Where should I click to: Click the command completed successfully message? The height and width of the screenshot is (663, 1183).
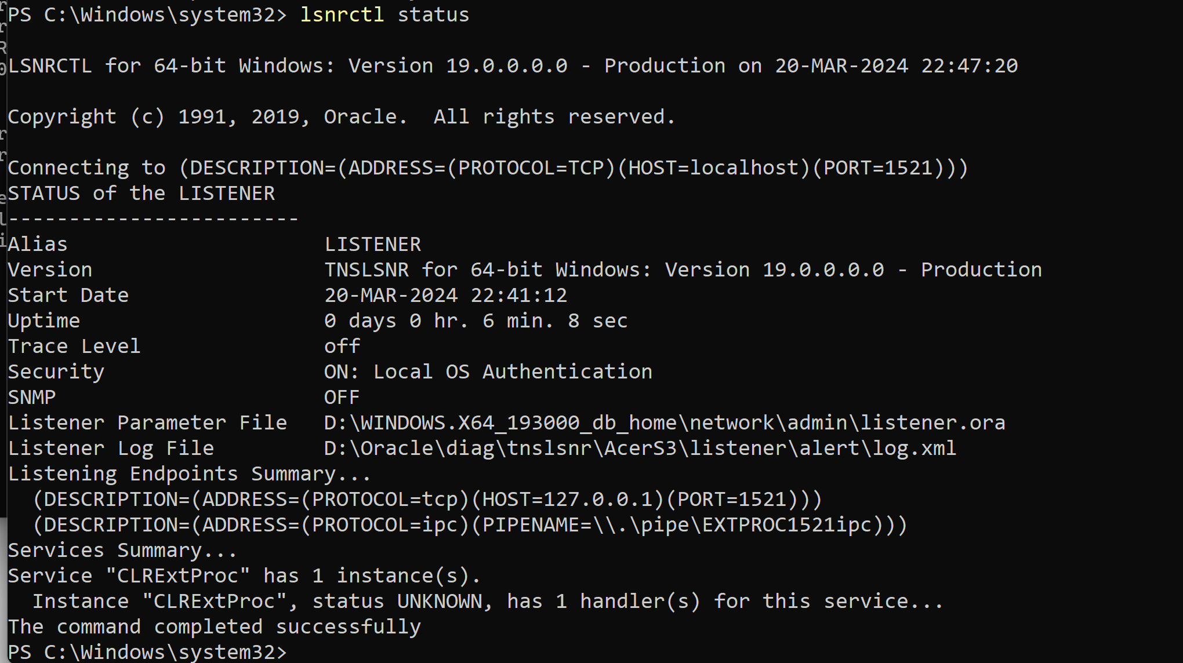[x=214, y=627]
